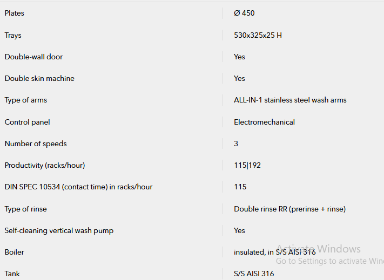The image size is (384, 280).
Task: Click Self-cleaning vertical wash pump label
Action: (x=59, y=230)
